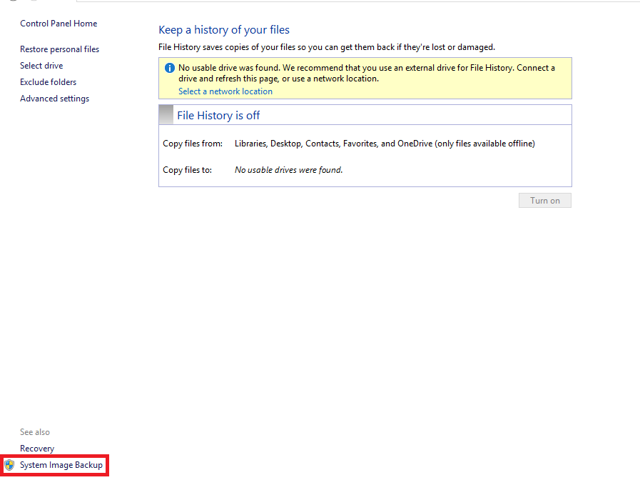Click the 'File History is off' status title
The height and width of the screenshot is (485, 640).
click(x=218, y=116)
